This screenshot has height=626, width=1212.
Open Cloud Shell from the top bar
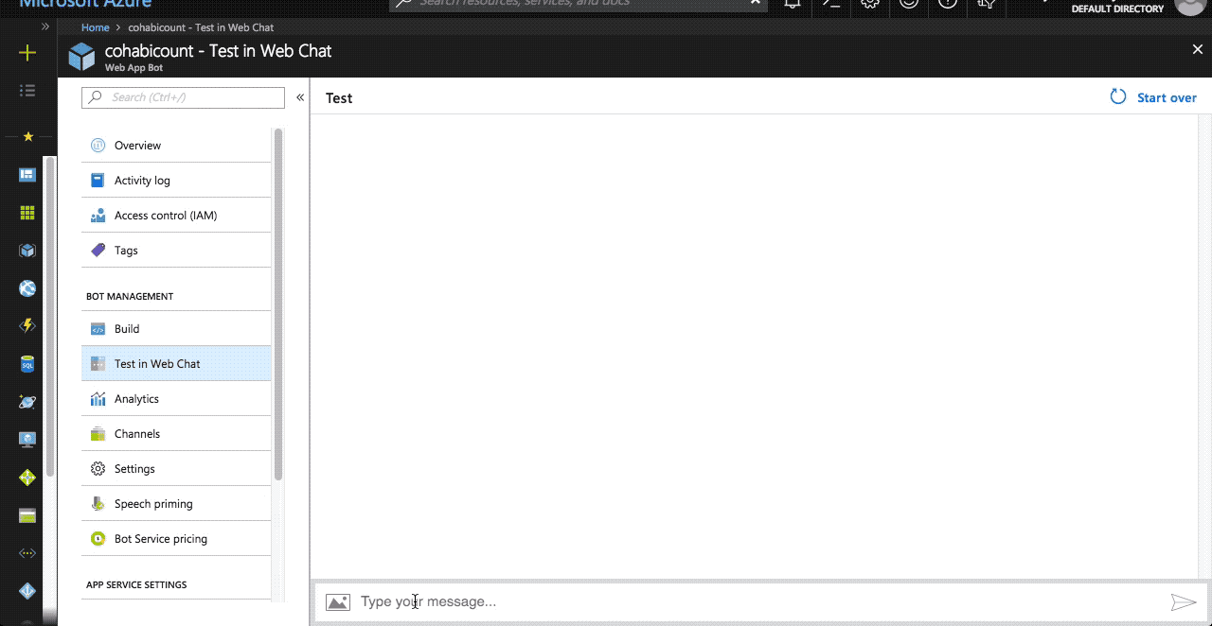point(831,4)
